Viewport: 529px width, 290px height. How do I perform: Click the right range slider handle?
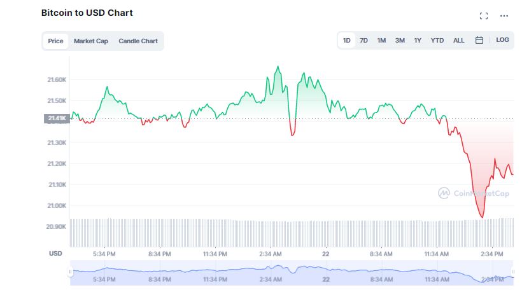513,272
